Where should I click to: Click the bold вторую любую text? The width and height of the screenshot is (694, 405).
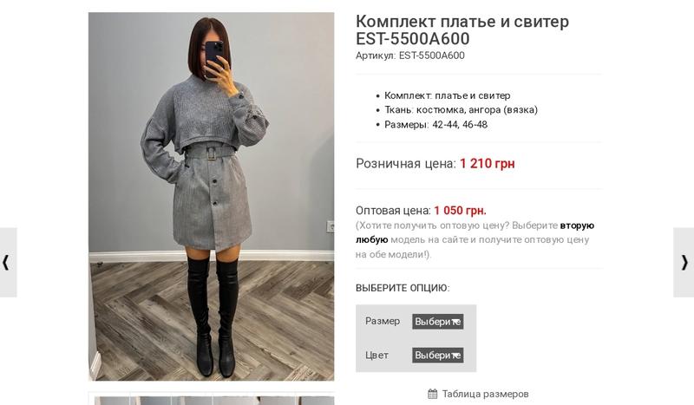point(475,232)
